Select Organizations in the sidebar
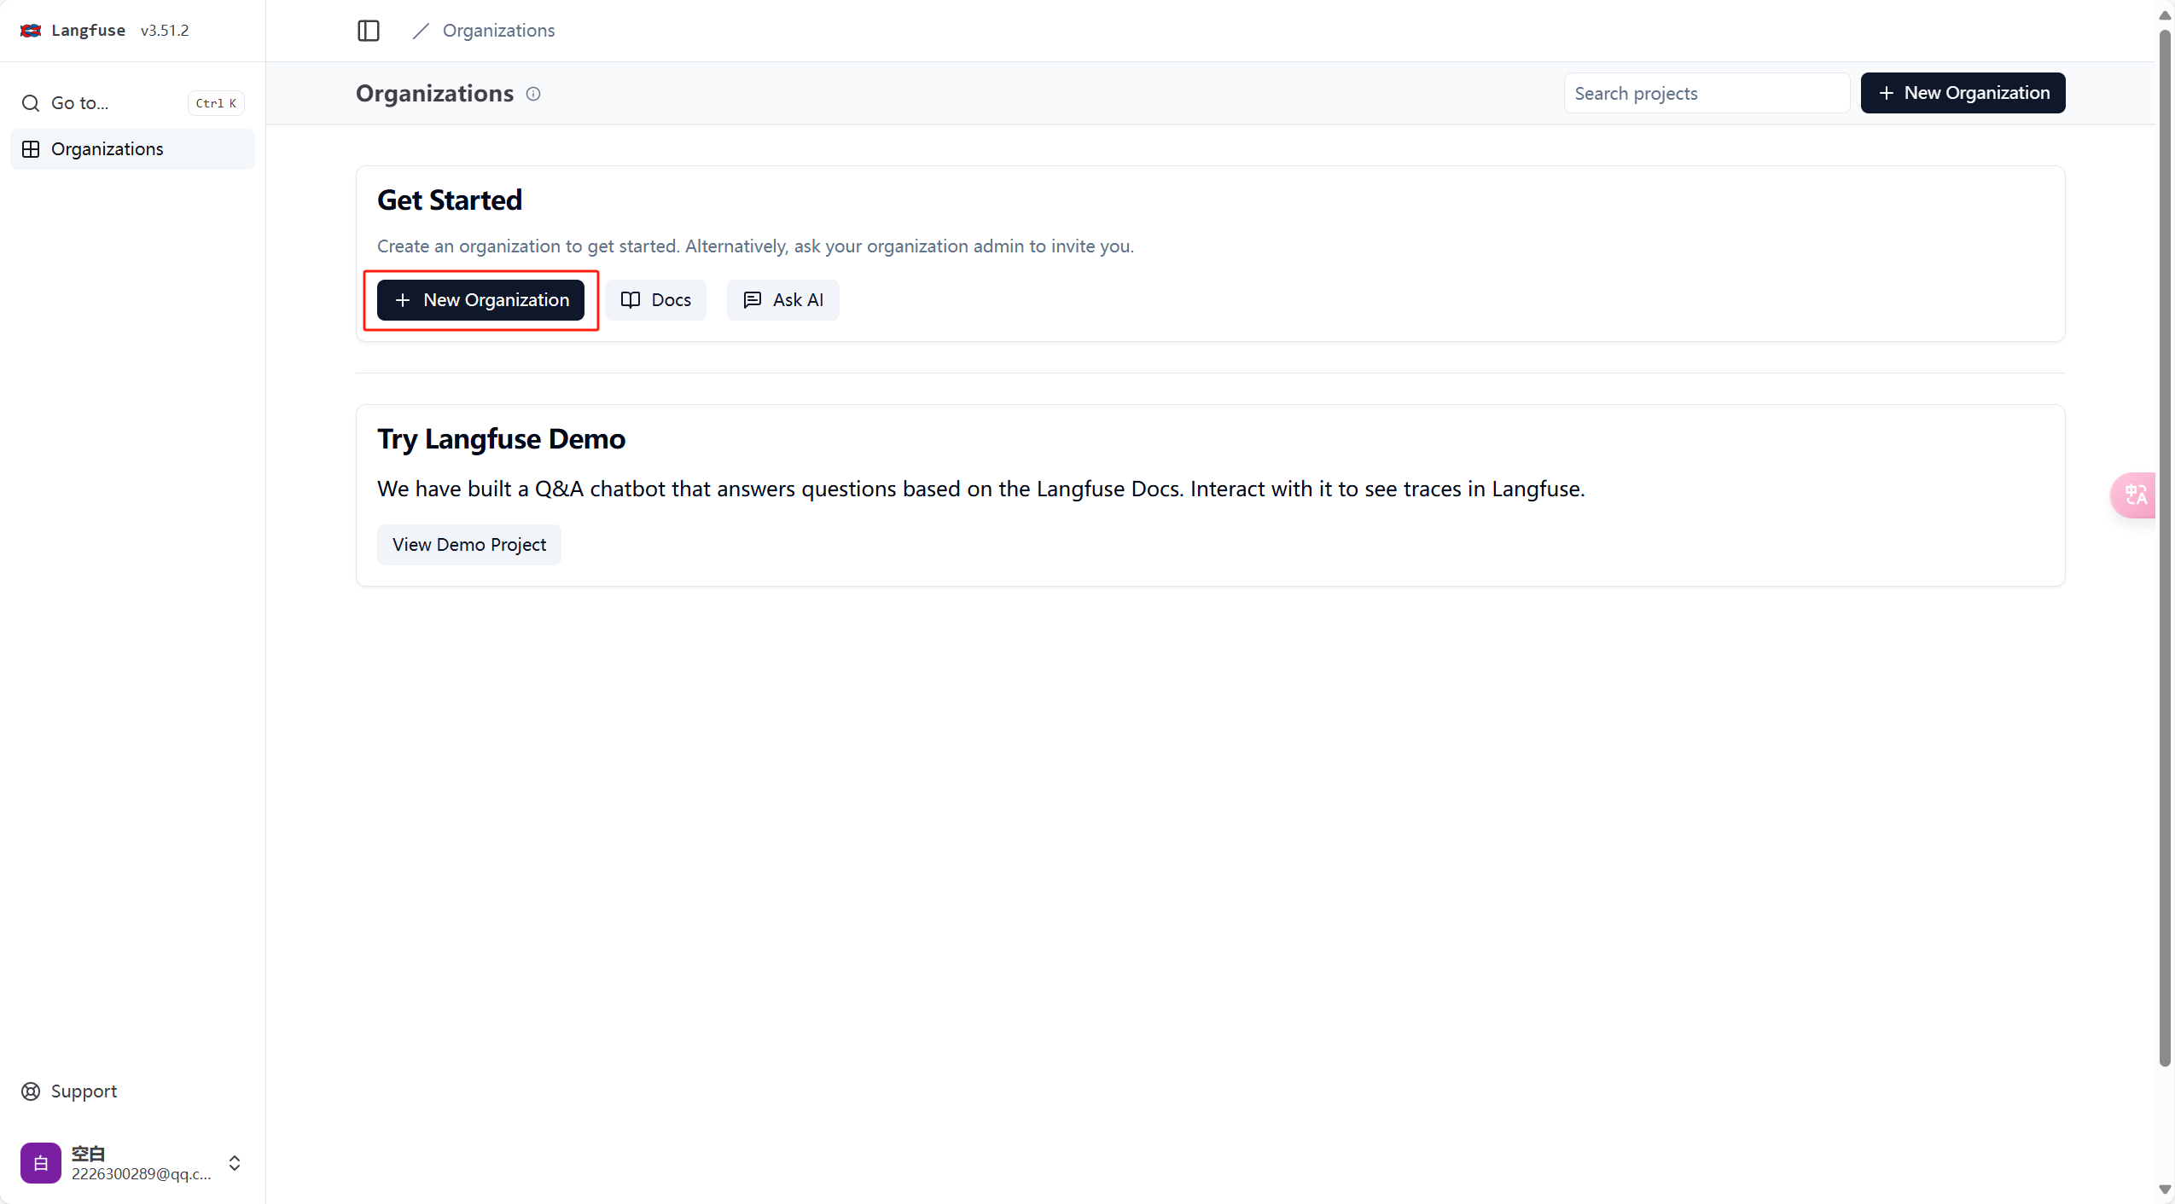Image resolution: width=2175 pixels, height=1204 pixels. (132, 149)
